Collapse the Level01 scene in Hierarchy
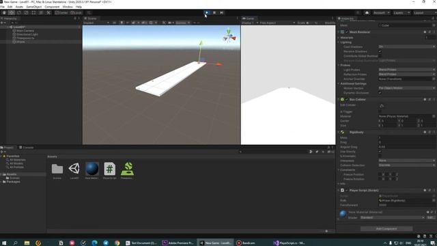Viewport: 437px width, 246px height. tap(8, 27)
